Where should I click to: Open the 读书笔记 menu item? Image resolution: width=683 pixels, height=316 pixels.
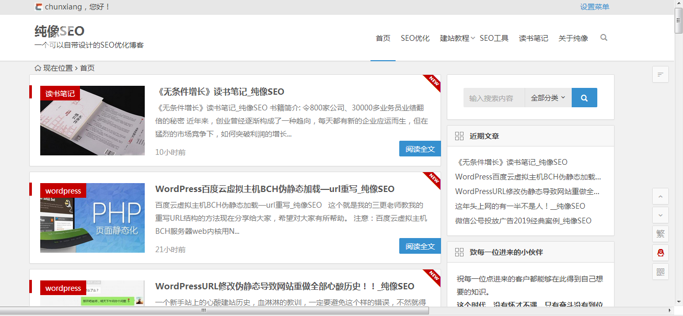534,38
